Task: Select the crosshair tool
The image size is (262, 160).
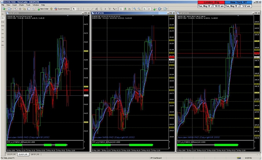Action: click(x=78, y=9)
